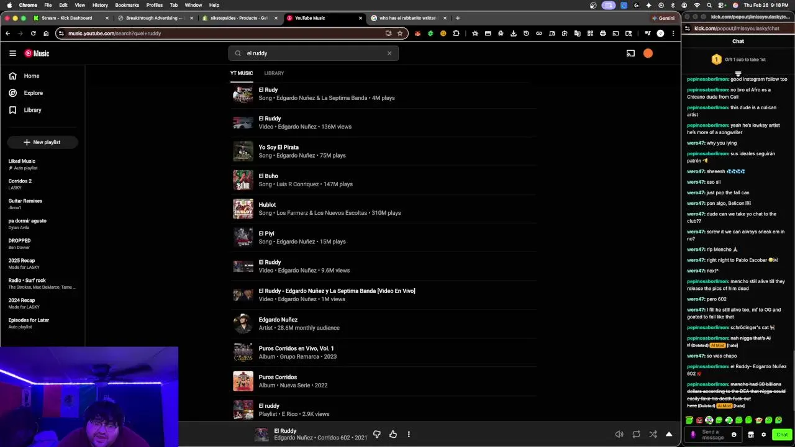Like the playing song El Ruddy
795x447 pixels.
393,435
